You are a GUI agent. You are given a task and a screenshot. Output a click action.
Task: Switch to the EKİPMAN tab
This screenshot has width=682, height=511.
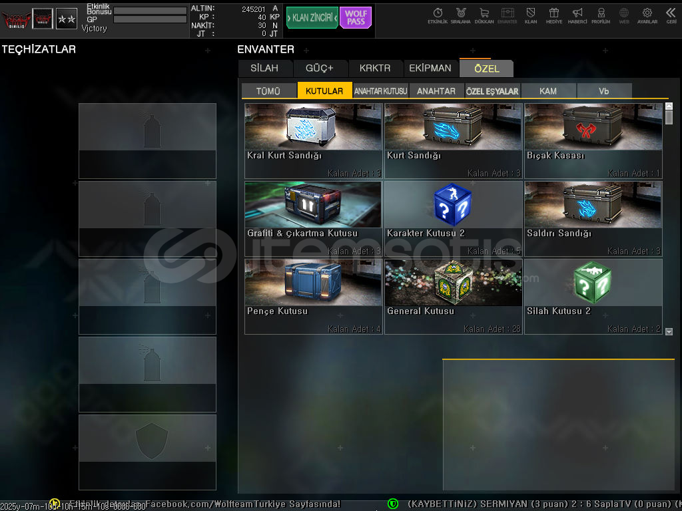430,69
